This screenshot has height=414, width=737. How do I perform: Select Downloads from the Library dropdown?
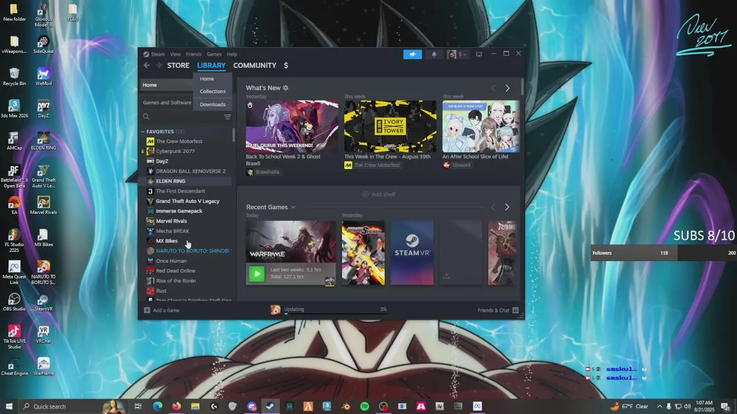pyautogui.click(x=212, y=105)
